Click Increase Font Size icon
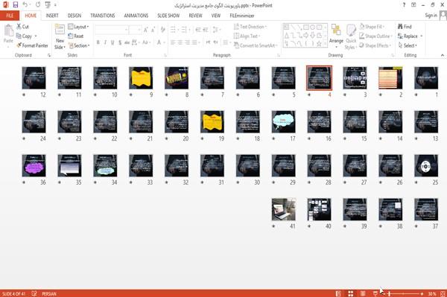Image resolution: width=447 pixels, height=297 pixels. pos(146,30)
